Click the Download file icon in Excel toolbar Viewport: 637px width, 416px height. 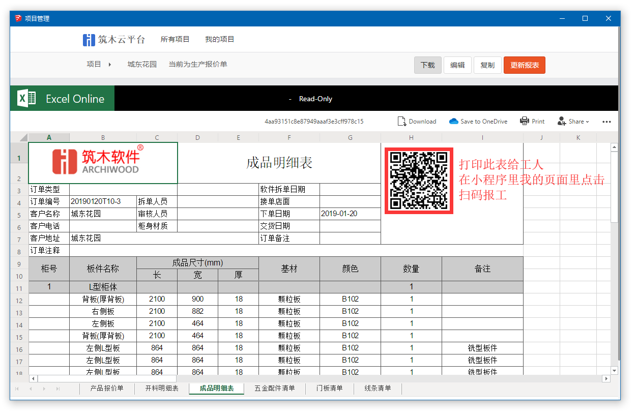click(402, 121)
